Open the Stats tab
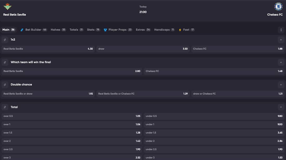 [x=93, y=30]
